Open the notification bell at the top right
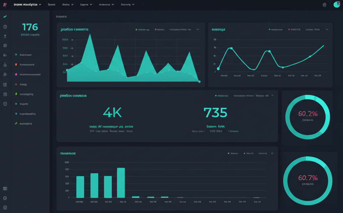The image size is (343, 213). 324,4
